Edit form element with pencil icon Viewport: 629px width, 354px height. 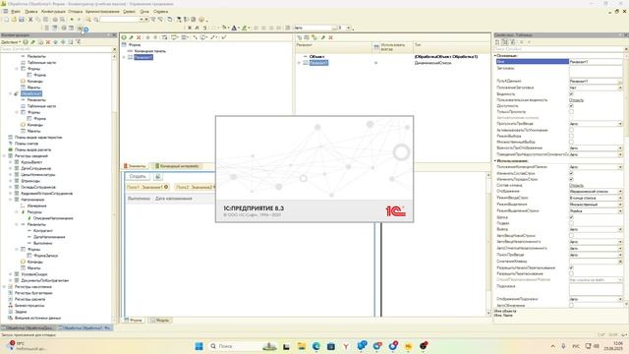click(x=131, y=37)
